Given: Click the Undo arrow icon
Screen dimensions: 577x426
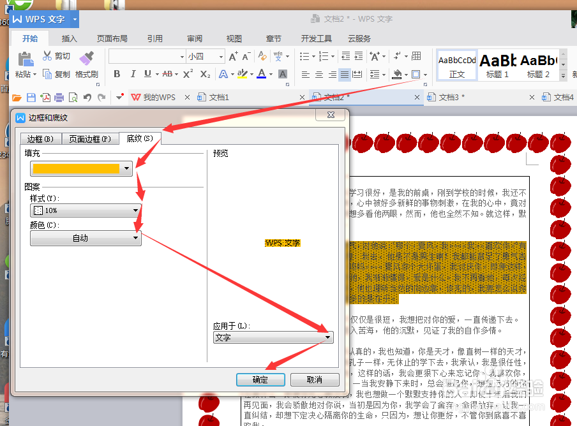Looking at the screenshot, I should click(x=87, y=97).
